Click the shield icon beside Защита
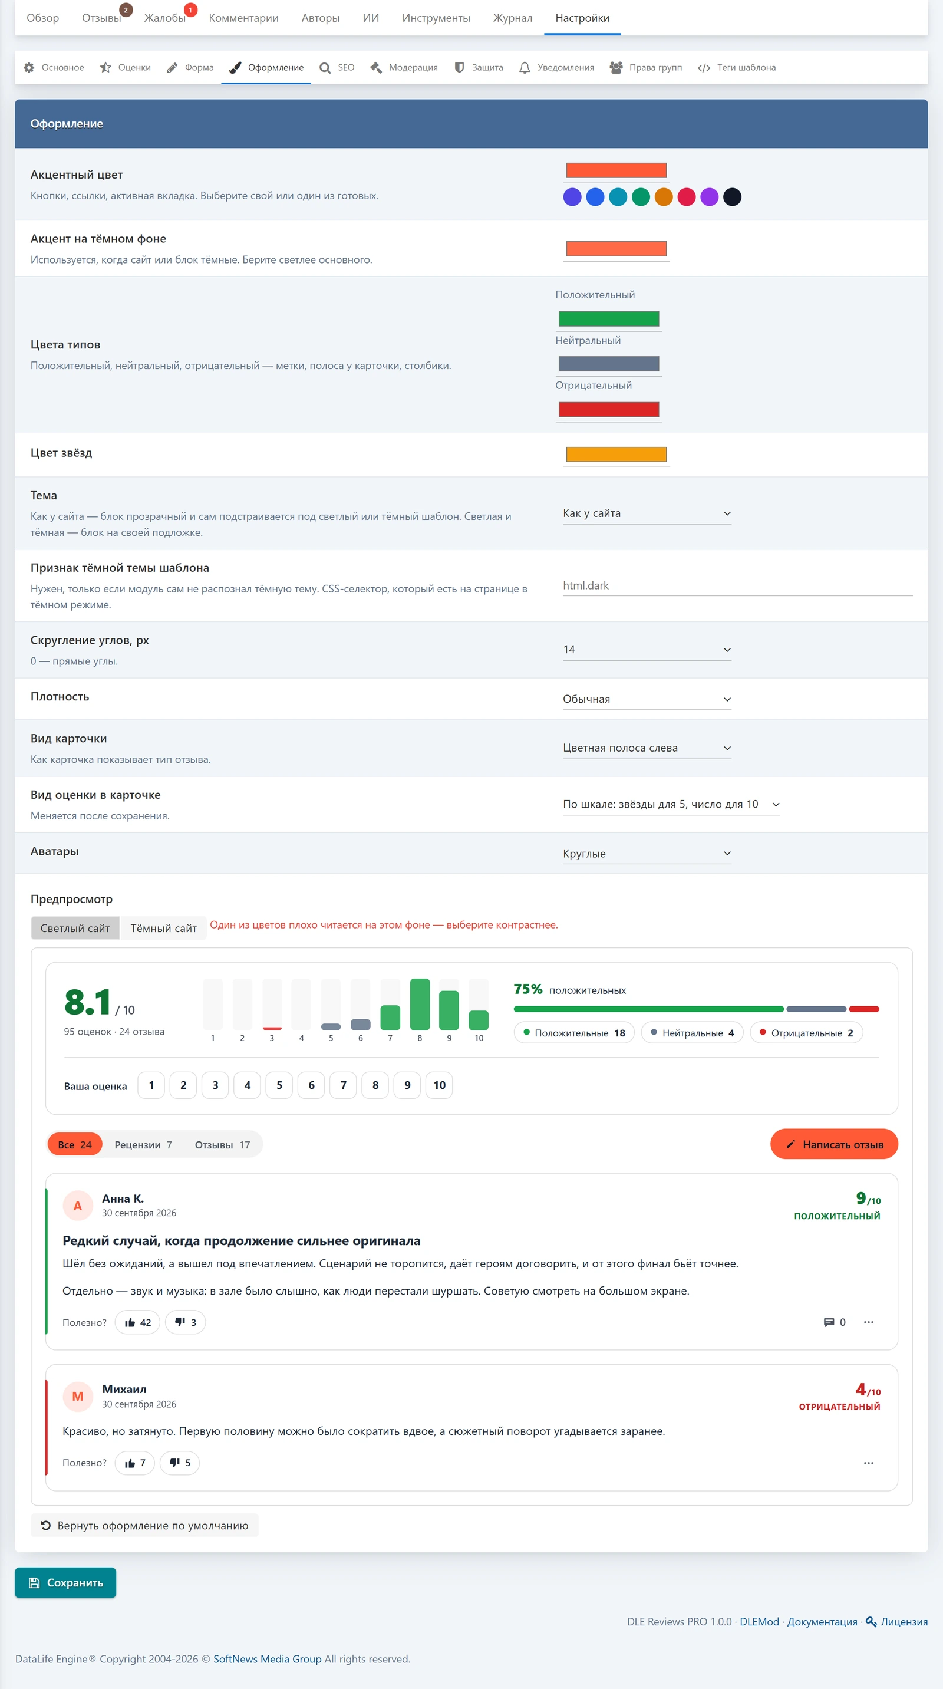Screen dimensions: 943x1689 coord(459,68)
